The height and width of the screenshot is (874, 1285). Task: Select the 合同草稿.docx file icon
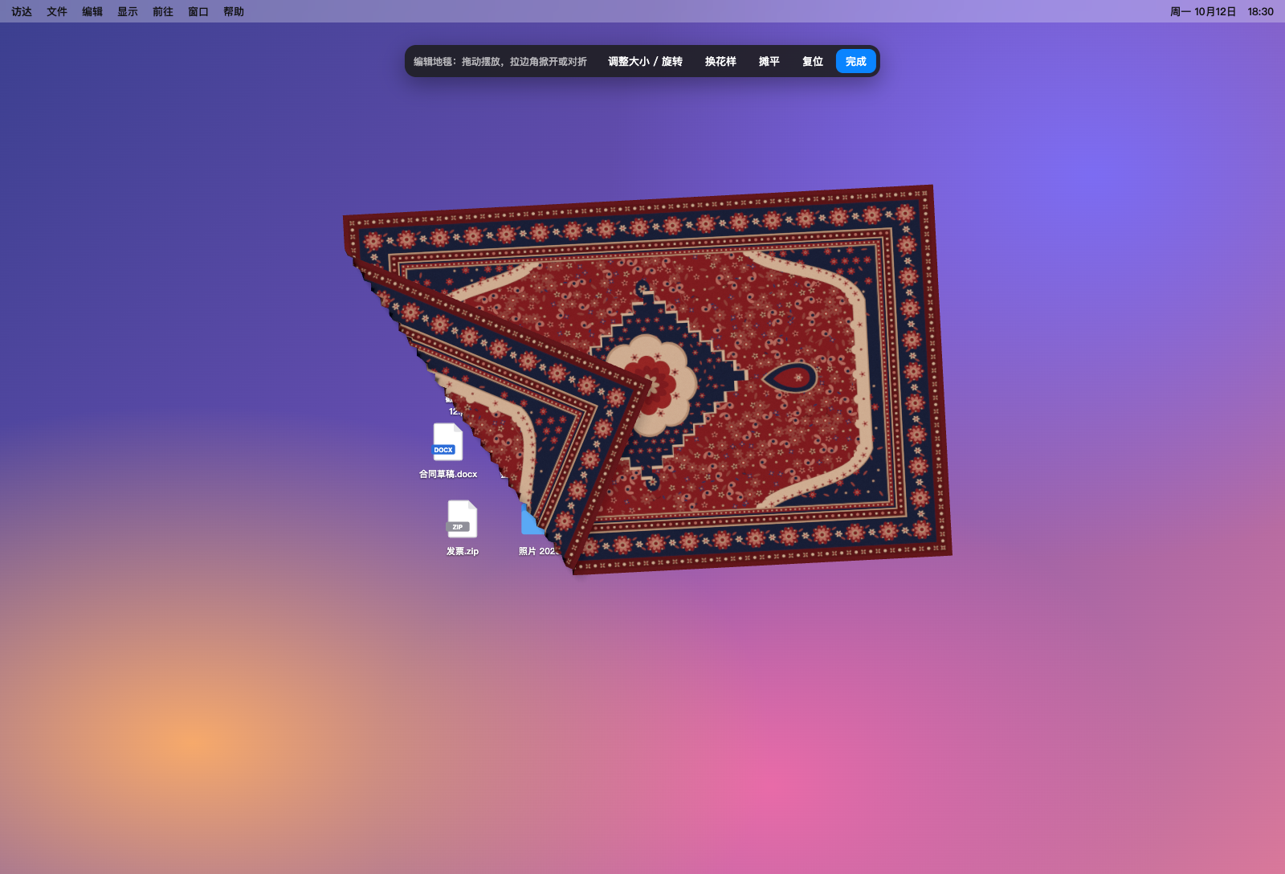[448, 442]
